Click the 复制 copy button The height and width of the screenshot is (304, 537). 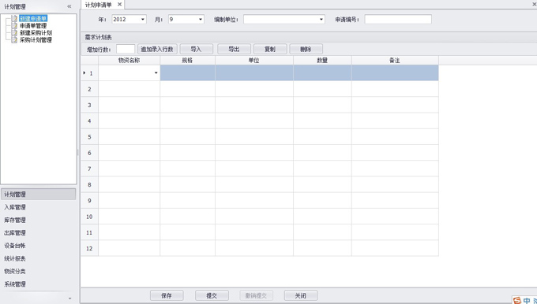coord(270,49)
